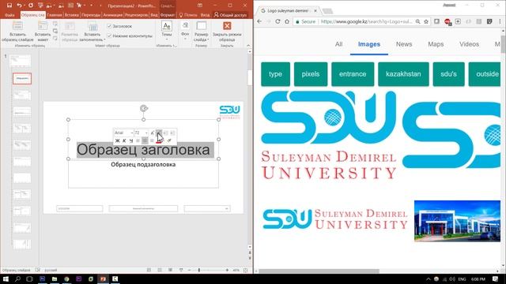Click the "sdu's" filter chip

(448, 74)
